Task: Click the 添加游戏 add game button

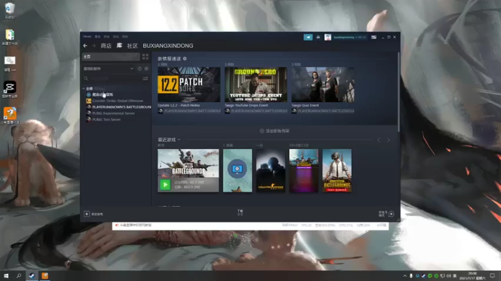Action: tap(93, 214)
